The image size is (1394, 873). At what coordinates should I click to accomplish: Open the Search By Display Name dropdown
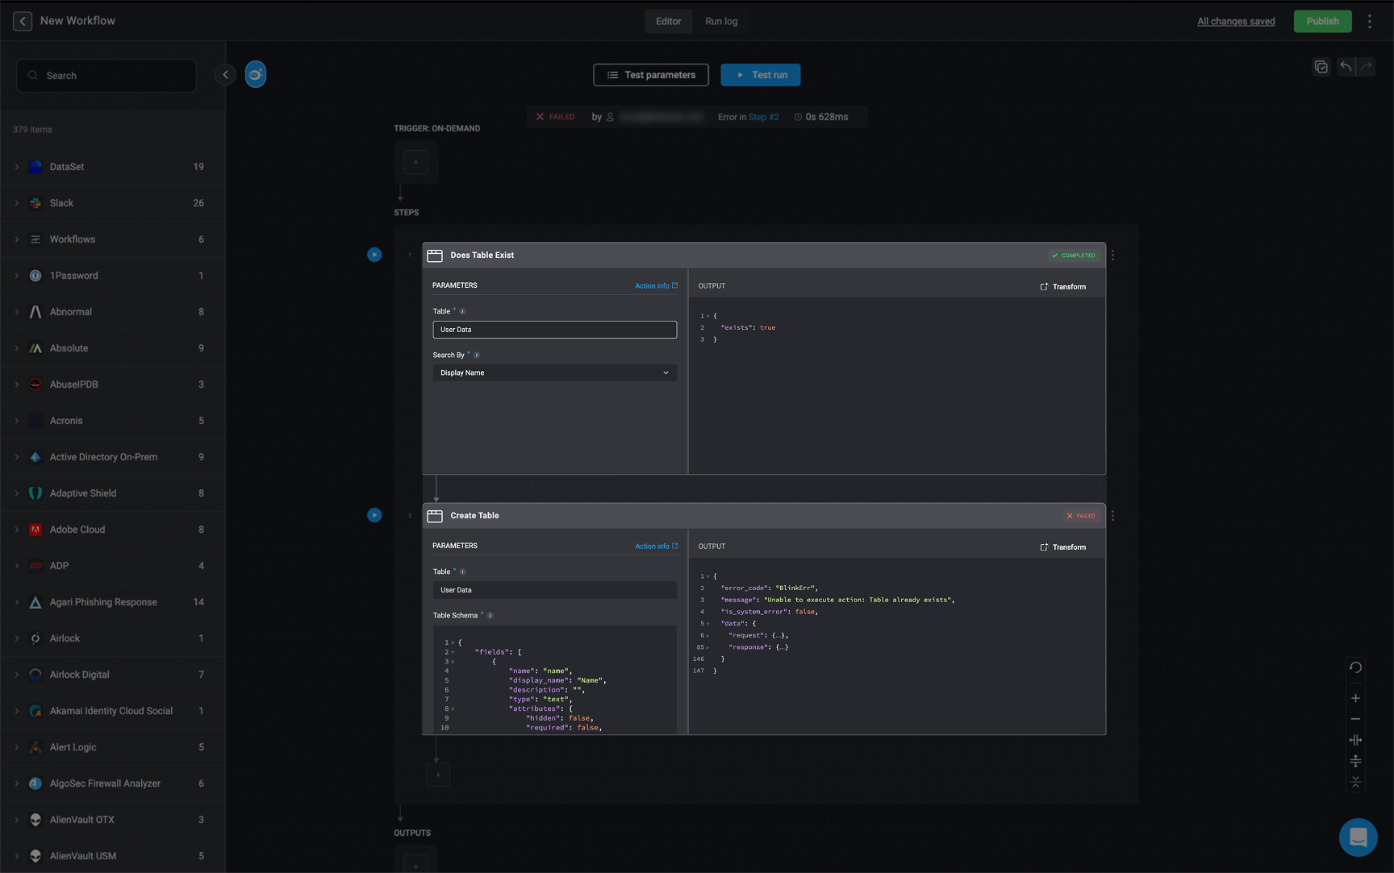coord(555,373)
